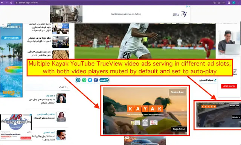Open the AdChoices icon on the Lifta banner
The width and height of the screenshot is (241, 145).
coord(187,6)
